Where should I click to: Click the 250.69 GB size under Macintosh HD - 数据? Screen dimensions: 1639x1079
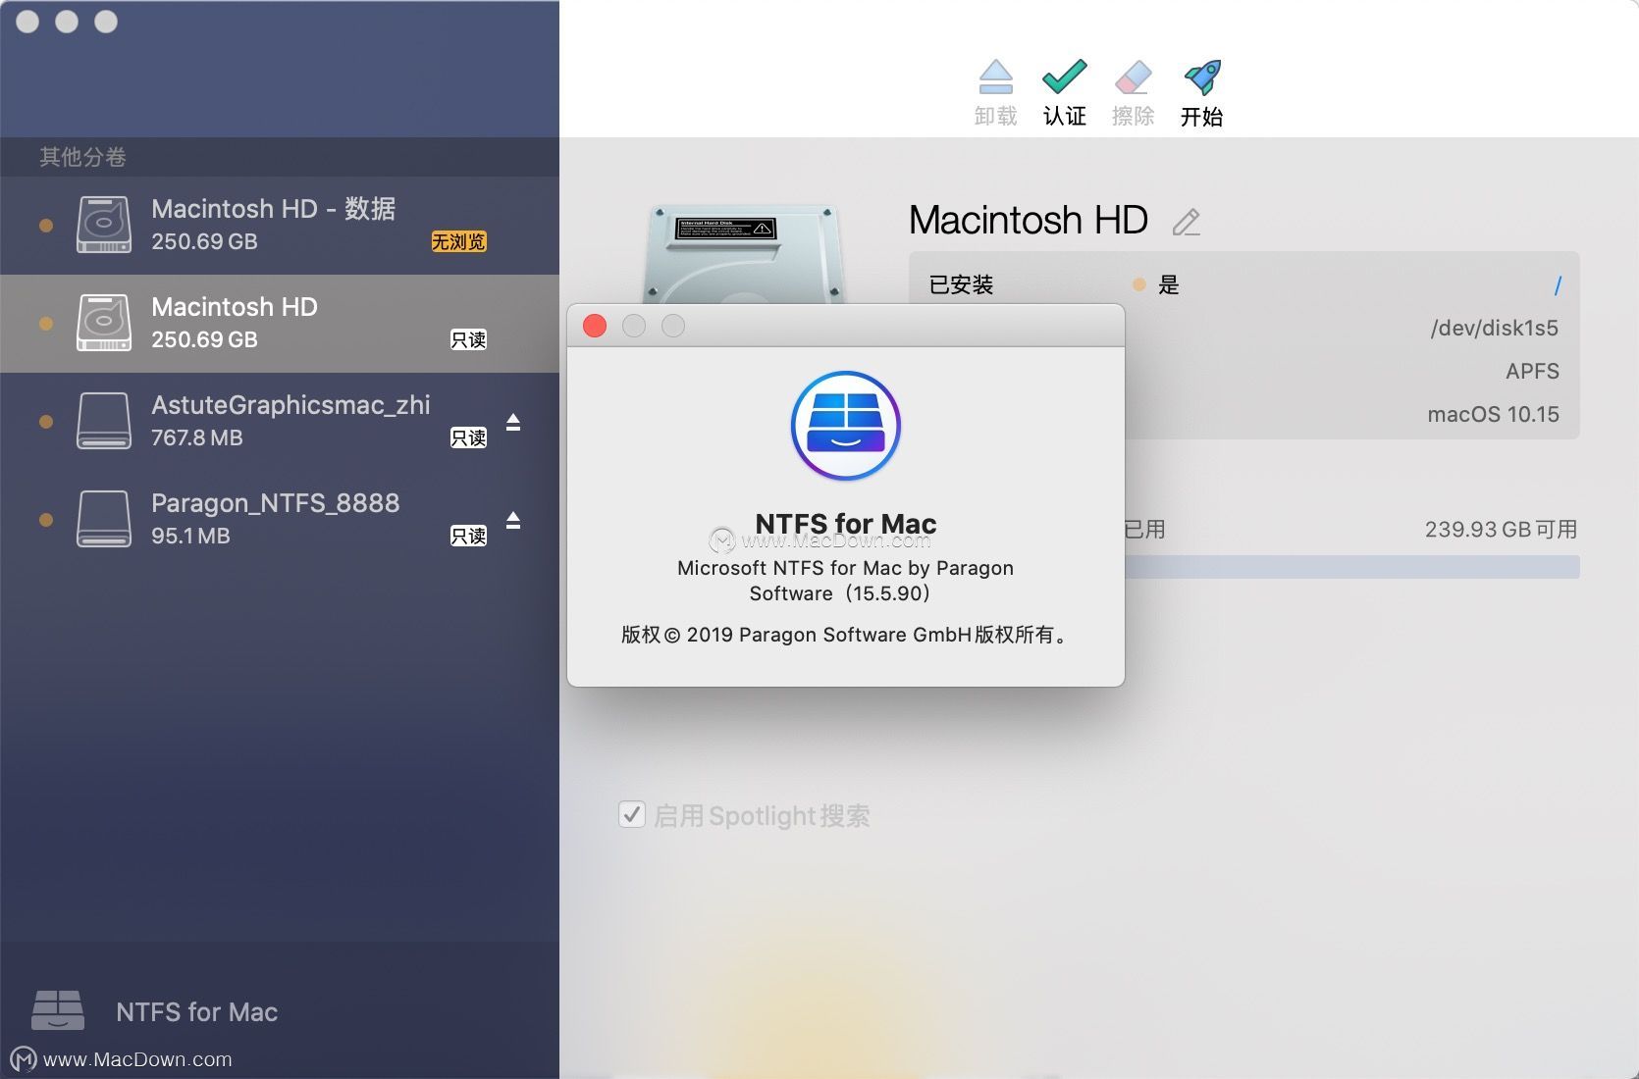coord(204,241)
